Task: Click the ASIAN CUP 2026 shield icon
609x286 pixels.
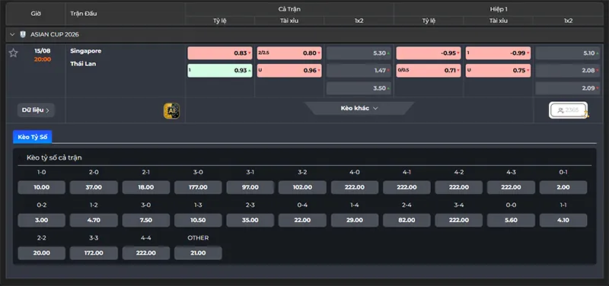Action: 23,34
